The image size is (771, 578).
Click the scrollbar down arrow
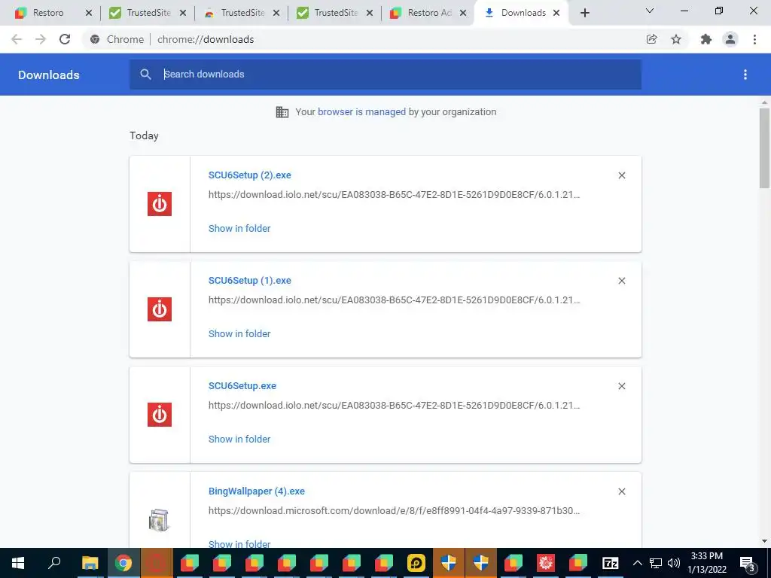[764, 541]
